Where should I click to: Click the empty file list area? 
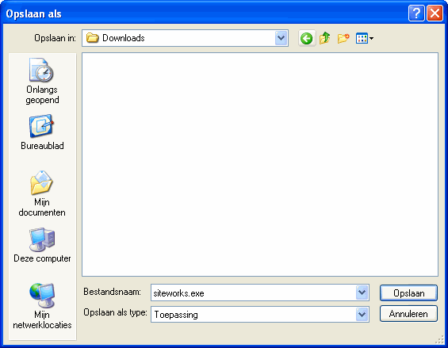(x=260, y=164)
